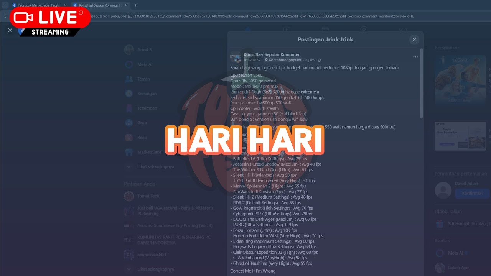Click the birthday gift icon
The height and width of the screenshot is (276, 491).
(440, 223)
